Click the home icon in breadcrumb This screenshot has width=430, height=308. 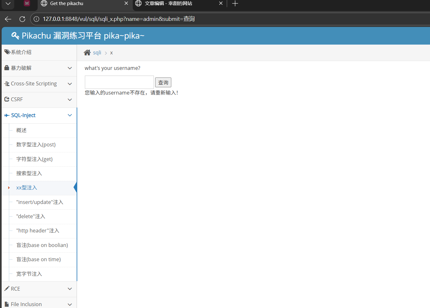pos(87,52)
